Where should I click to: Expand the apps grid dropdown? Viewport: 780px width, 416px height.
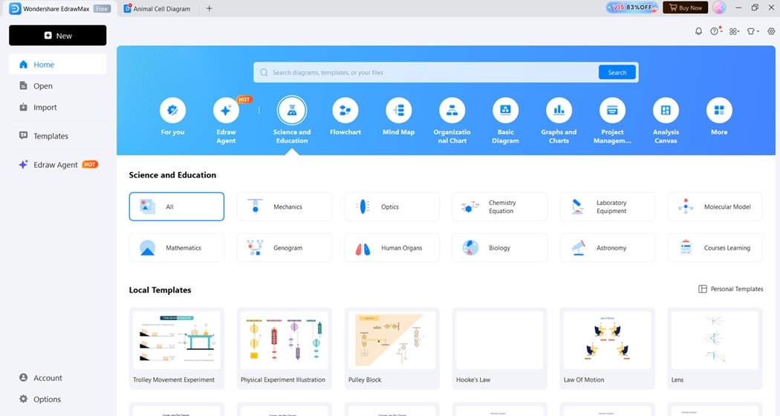[x=734, y=31]
